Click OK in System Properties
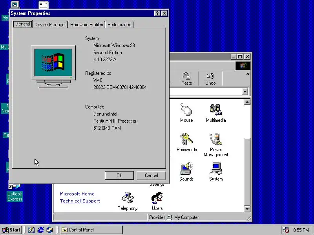 [119, 175]
